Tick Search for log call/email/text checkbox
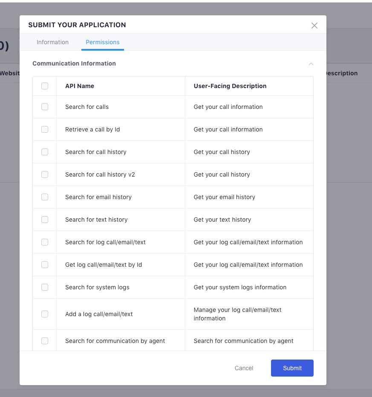372x397 pixels. pos(45,242)
